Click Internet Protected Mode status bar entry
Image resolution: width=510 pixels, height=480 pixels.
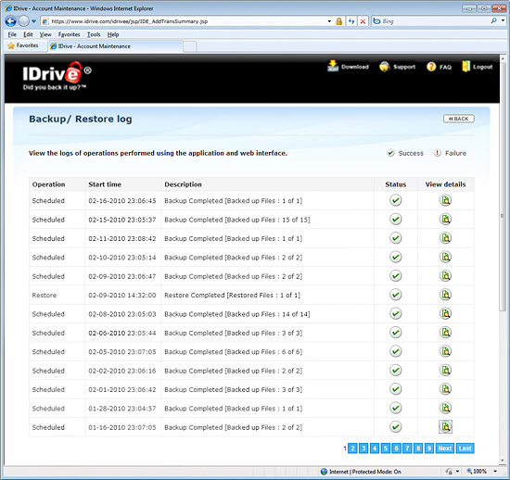coord(361,472)
